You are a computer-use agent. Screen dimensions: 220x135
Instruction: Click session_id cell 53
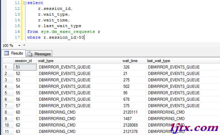tap(25, 80)
